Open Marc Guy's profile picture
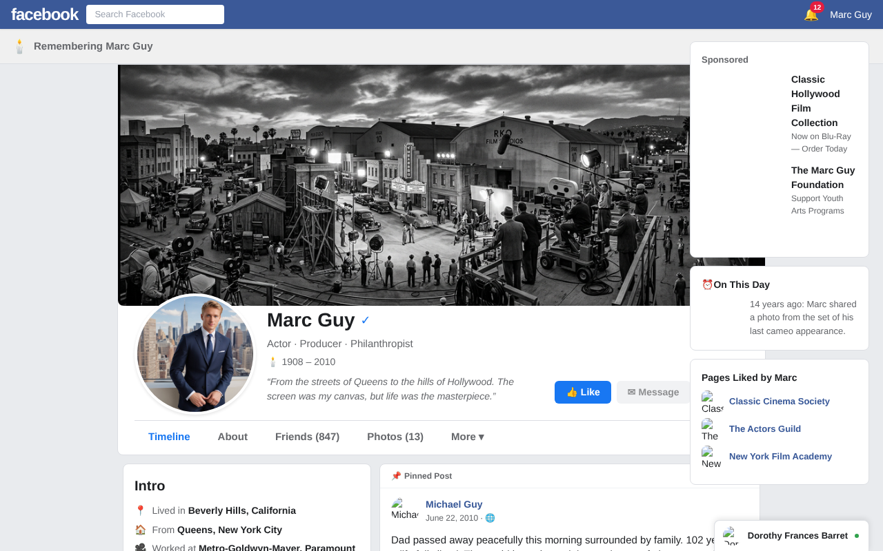 pyautogui.click(x=196, y=354)
